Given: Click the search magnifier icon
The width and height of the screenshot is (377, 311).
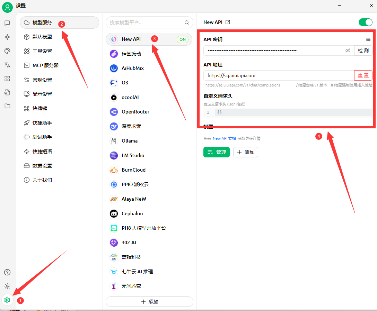Looking at the screenshot, I should click(x=186, y=22).
